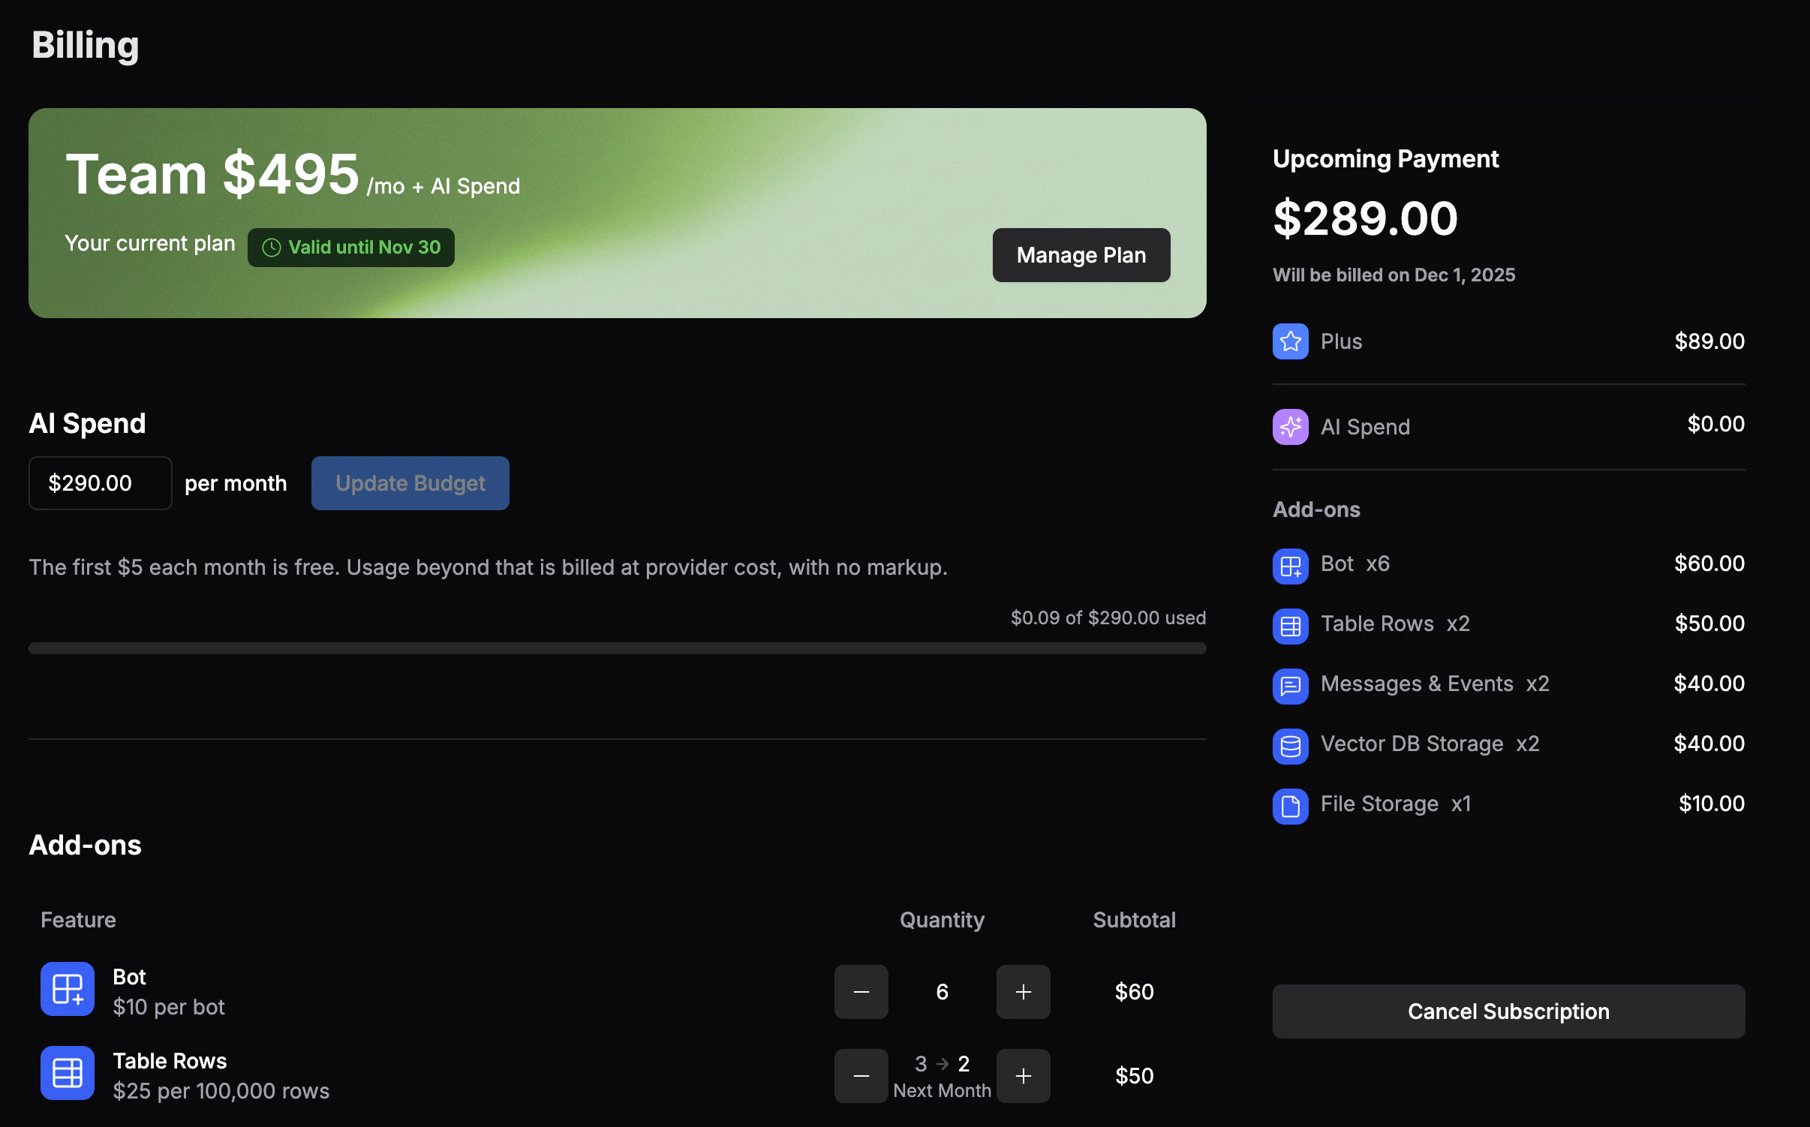This screenshot has height=1127, width=1810.
Task: Click the AI Spend budget amount field
Action: 100,482
